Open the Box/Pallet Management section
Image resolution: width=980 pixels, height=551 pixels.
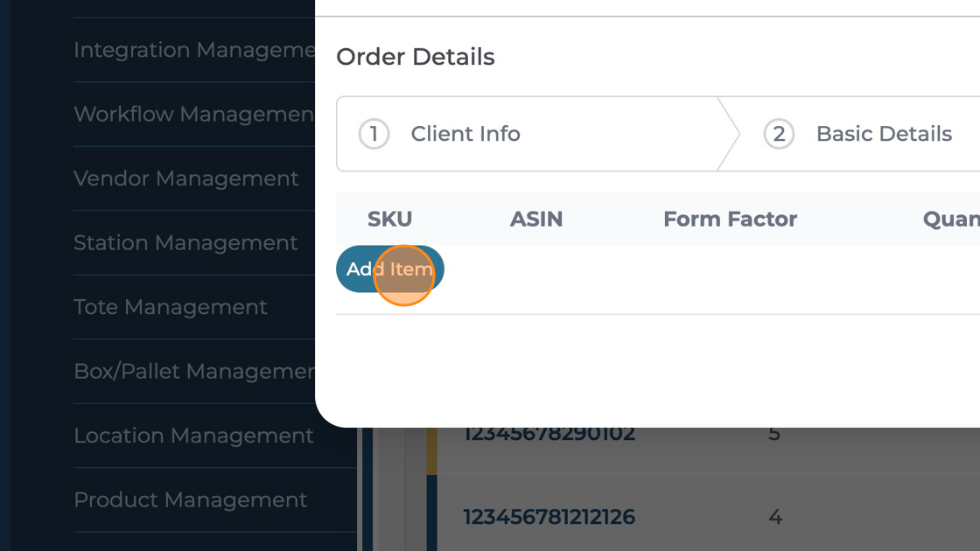pos(194,371)
